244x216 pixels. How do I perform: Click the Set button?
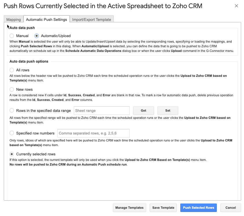click(168, 110)
